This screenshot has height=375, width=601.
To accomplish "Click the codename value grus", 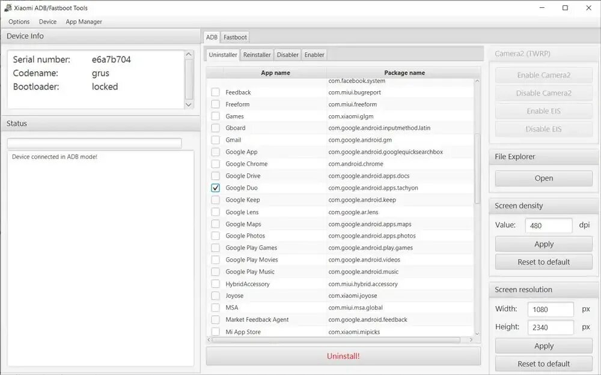I will tap(100, 73).
